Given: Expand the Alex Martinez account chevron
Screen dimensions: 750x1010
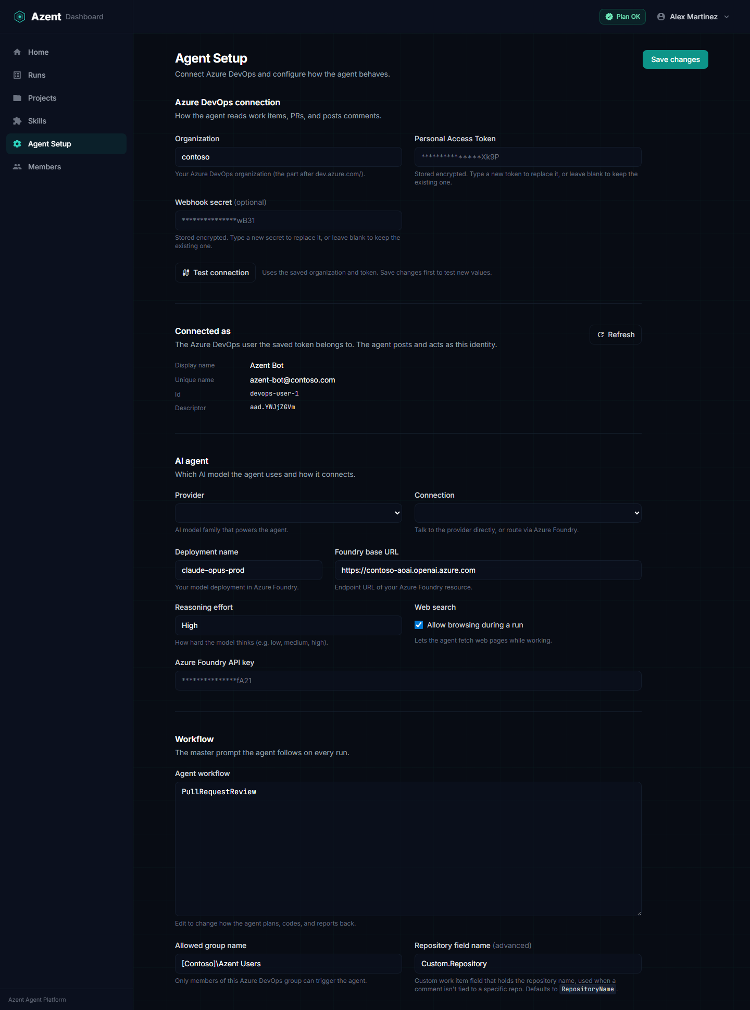Looking at the screenshot, I should pyautogui.click(x=727, y=17).
